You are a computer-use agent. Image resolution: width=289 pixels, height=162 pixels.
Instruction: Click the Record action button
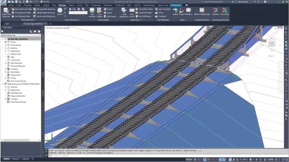coord(60,12)
